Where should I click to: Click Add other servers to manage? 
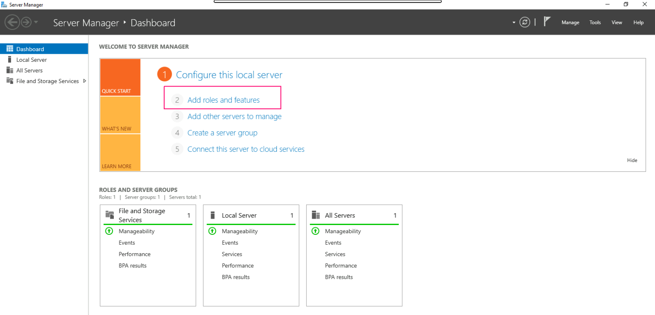coord(234,116)
